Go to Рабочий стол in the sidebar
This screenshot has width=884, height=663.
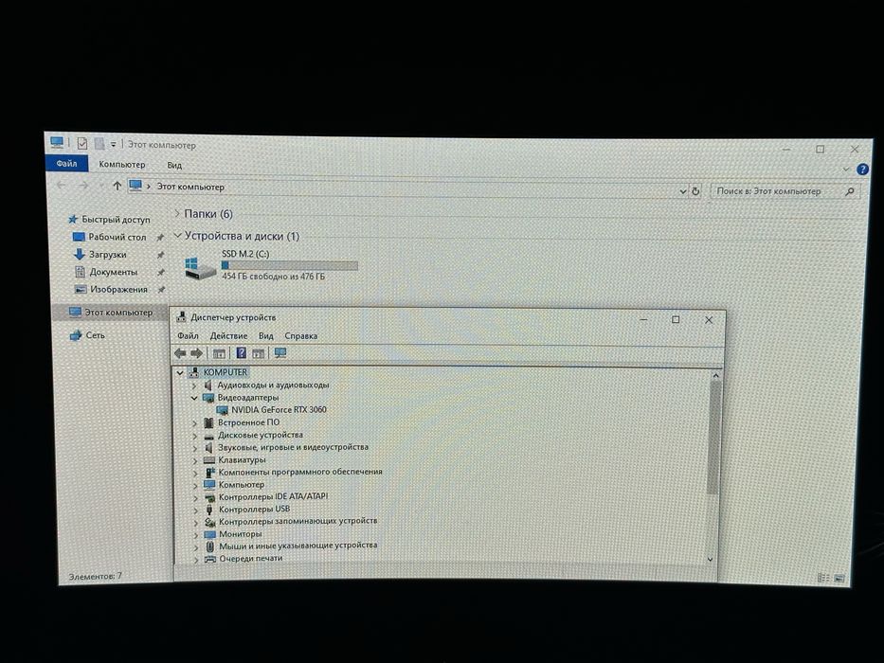coord(117,238)
